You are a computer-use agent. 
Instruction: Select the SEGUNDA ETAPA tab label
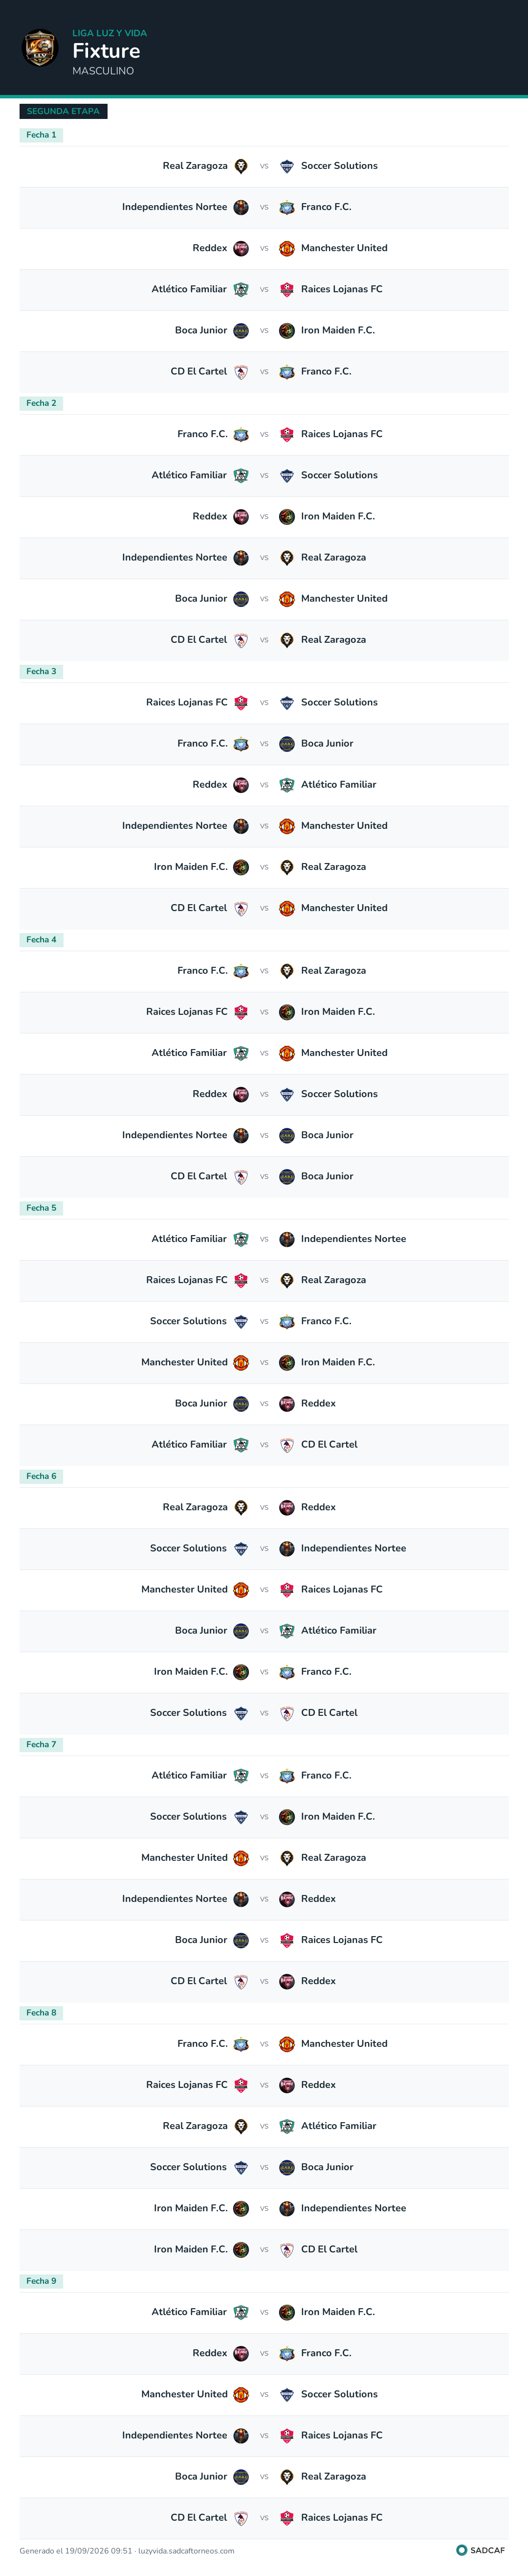[x=63, y=111]
